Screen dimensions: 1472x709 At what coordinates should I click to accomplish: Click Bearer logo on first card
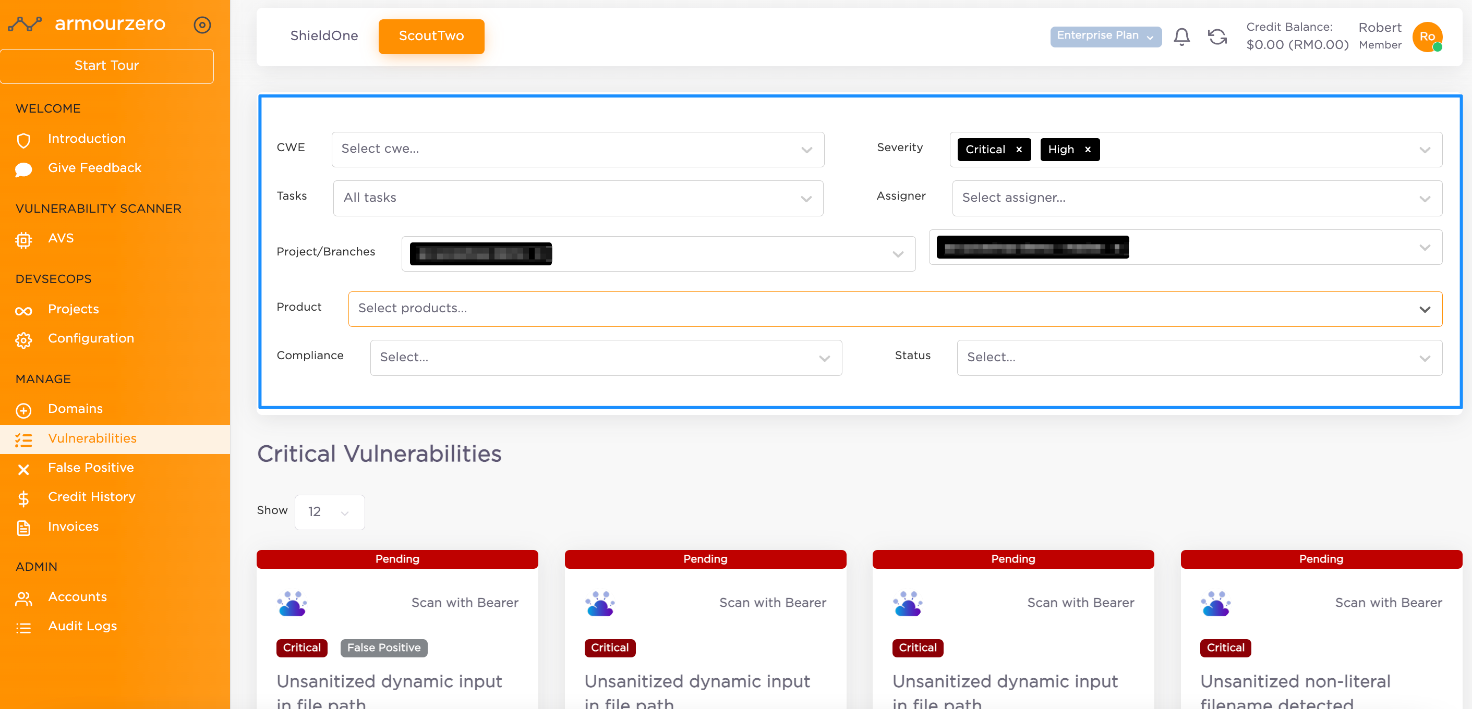pos(292,603)
